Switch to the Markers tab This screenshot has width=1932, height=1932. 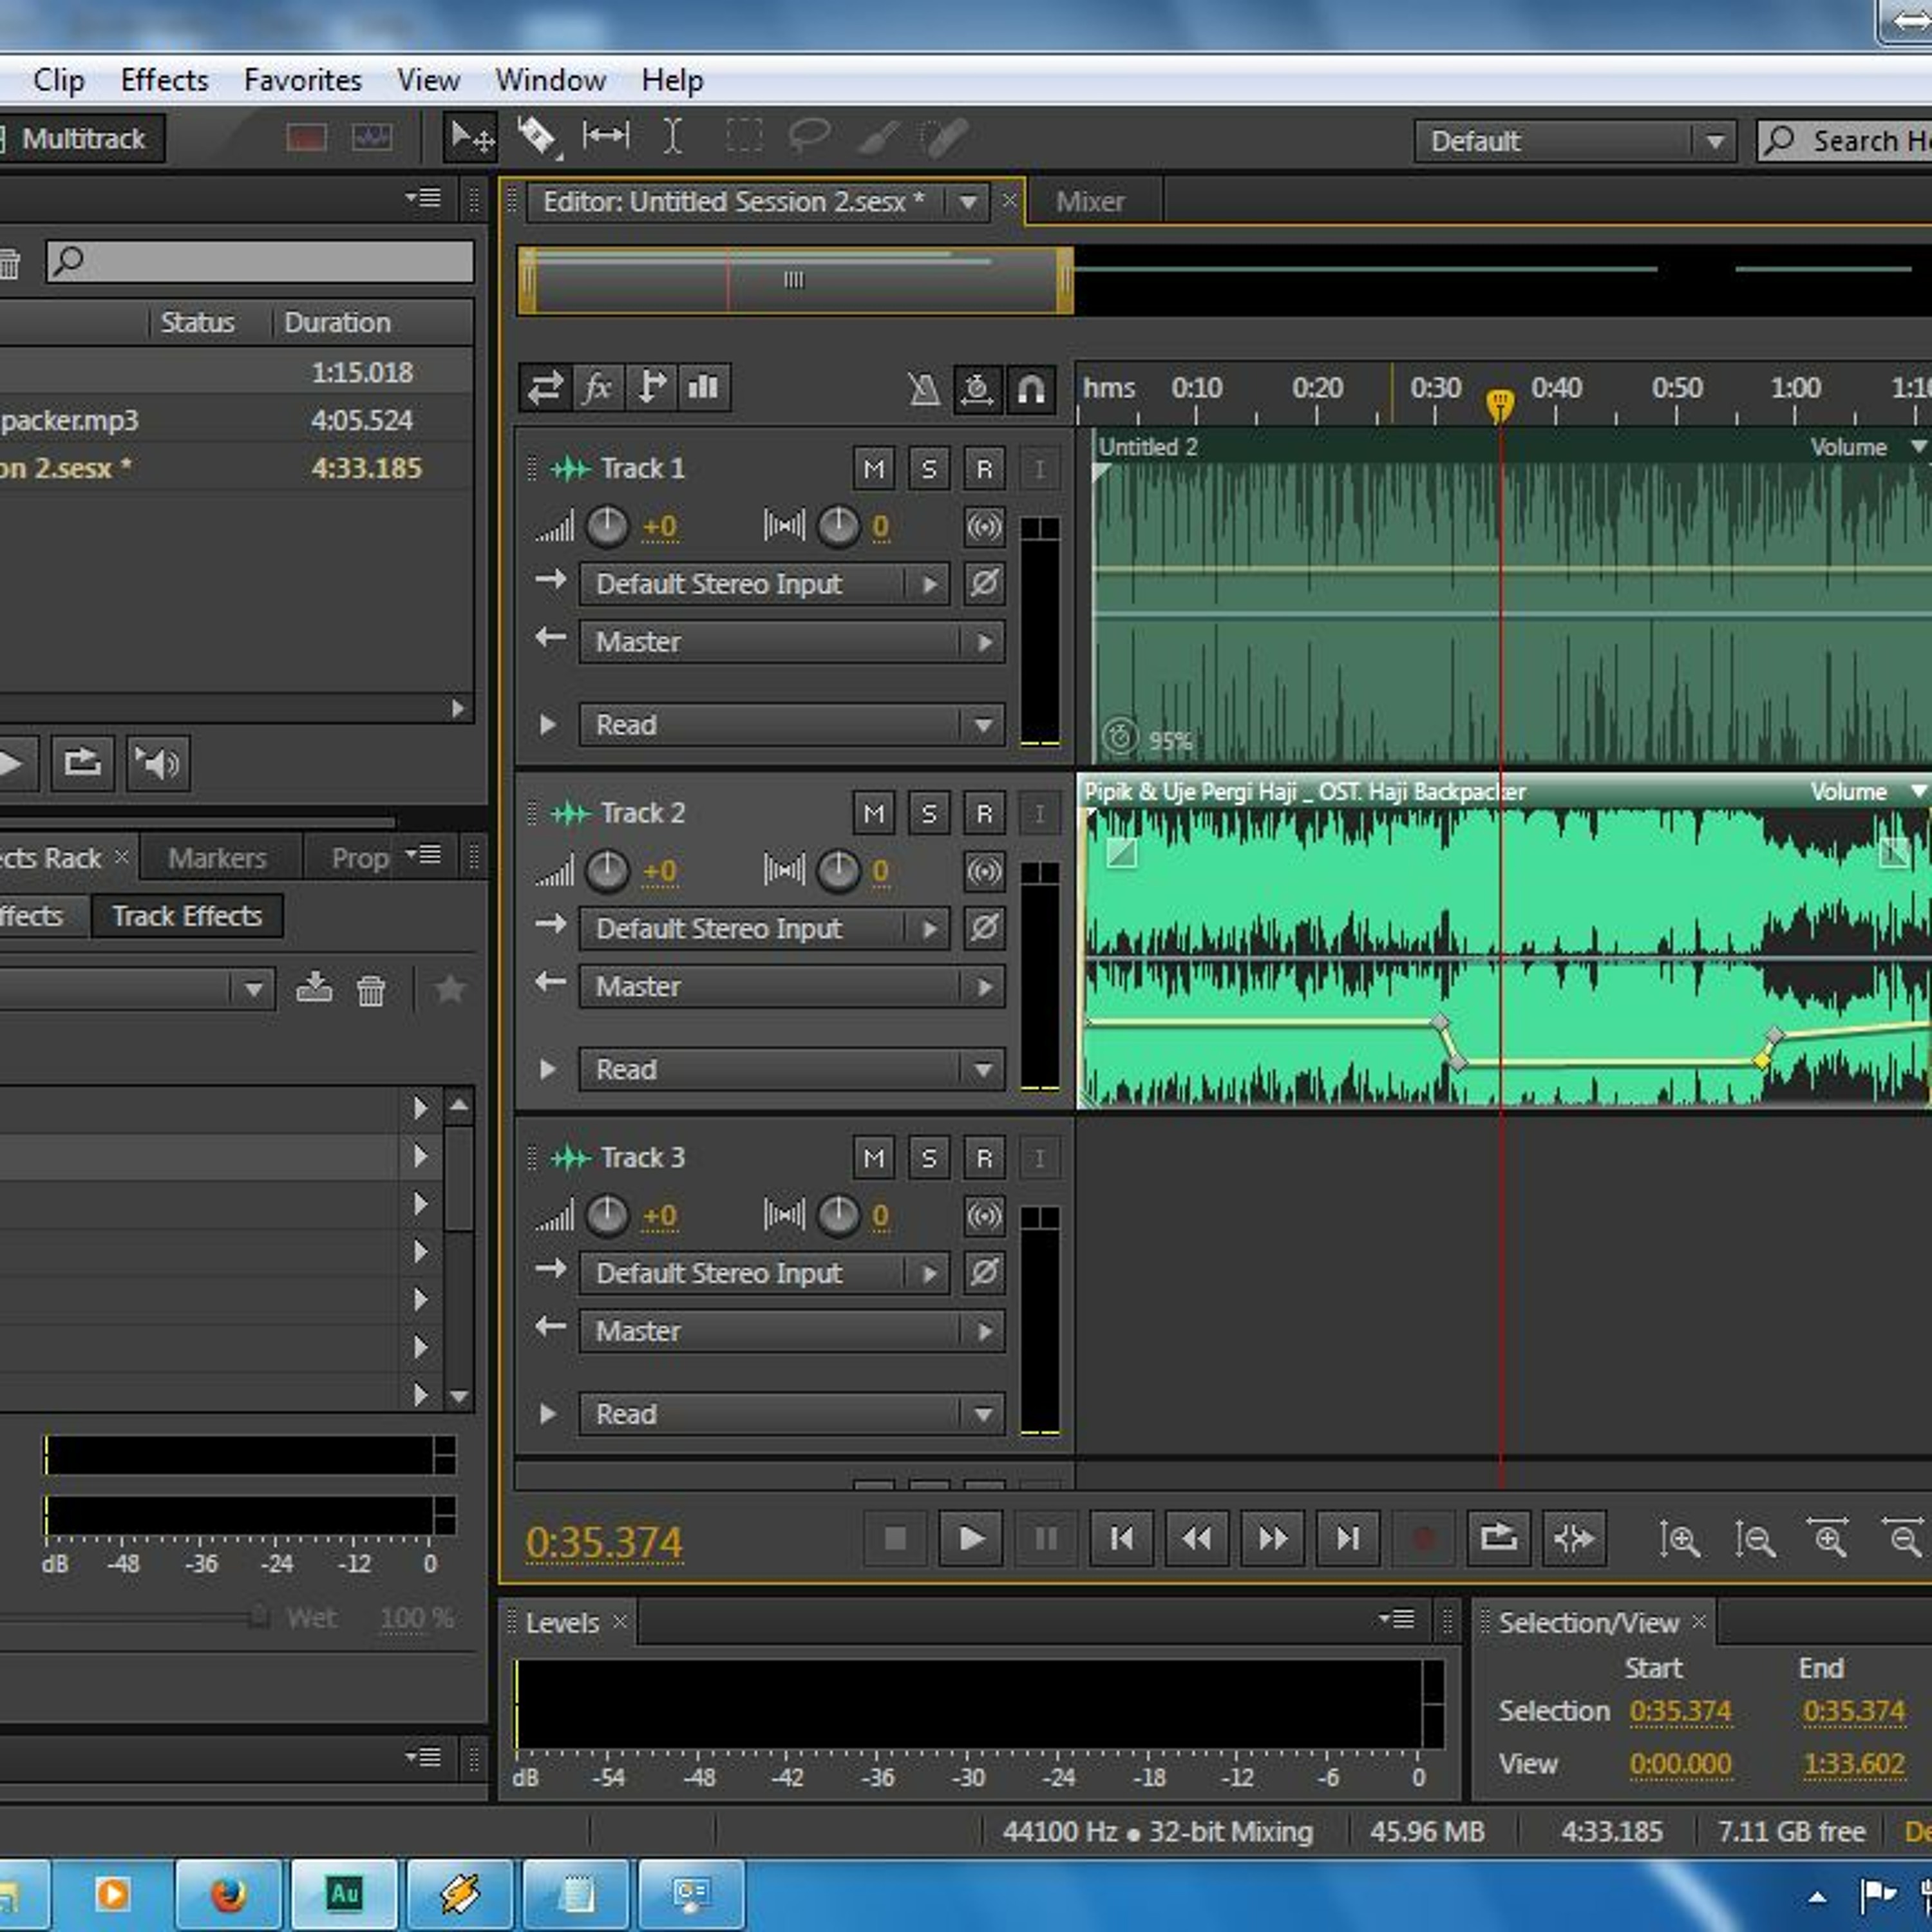point(218,858)
